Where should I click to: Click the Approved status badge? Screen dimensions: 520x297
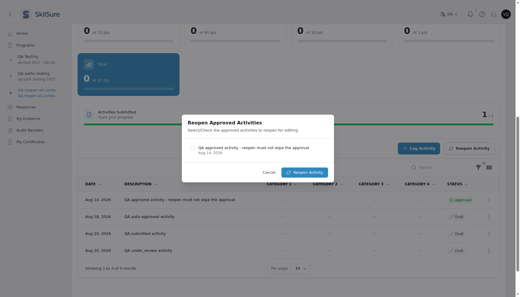pyautogui.click(x=460, y=200)
